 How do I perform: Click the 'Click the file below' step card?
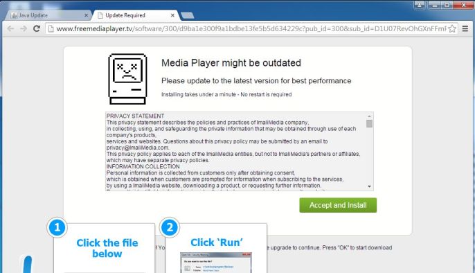point(104,248)
